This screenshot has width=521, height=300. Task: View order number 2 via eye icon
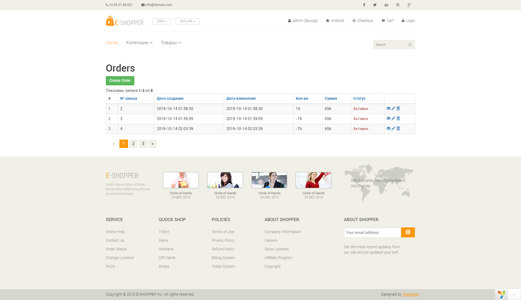[x=388, y=108]
